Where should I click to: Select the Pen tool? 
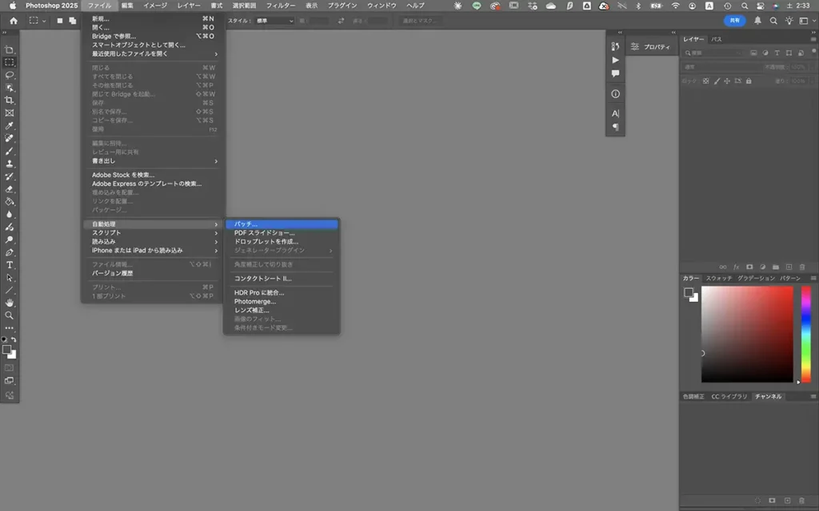point(10,252)
